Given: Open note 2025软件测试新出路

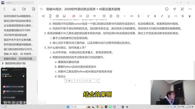Looking at the screenshot, I should tap(15, 35).
